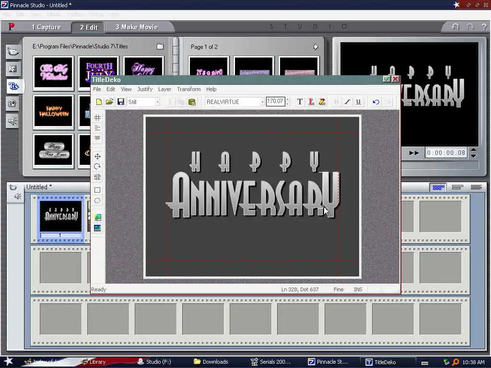
Task: Save the title with the floppy disk icon
Action: click(120, 102)
